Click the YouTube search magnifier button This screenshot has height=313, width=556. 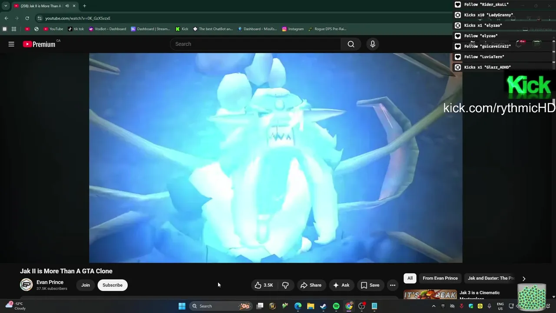click(x=351, y=44)
